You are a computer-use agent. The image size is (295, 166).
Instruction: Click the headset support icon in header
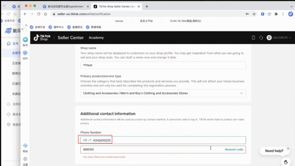(x=261, y=38)
